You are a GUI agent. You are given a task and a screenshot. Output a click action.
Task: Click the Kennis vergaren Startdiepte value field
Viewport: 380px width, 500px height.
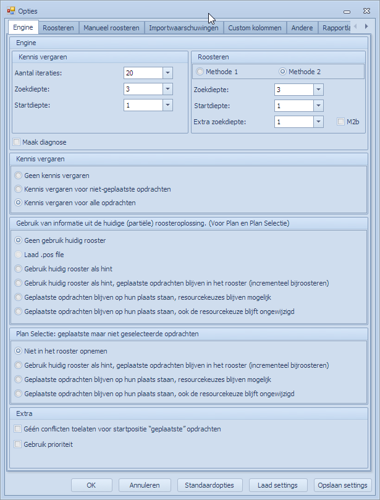point(143,105)
